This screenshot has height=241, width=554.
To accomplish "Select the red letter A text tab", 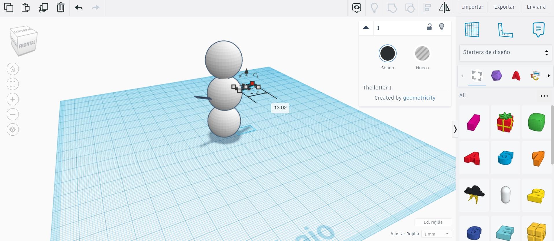I will (516, 76).
